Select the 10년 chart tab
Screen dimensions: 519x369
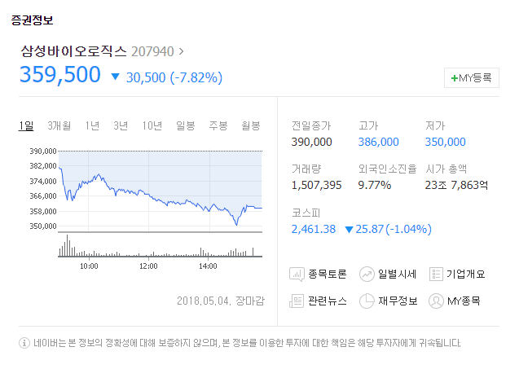pyautogui.click(x=152, y=125)
